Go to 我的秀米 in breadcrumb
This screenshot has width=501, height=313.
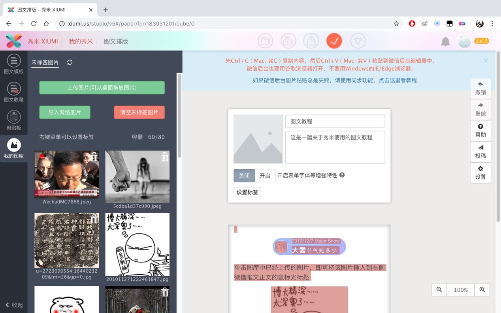click(x=81, y=41)
